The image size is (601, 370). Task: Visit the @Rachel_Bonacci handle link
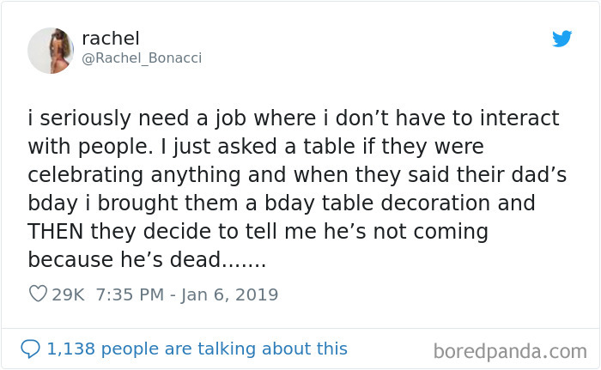click(142, 58)
